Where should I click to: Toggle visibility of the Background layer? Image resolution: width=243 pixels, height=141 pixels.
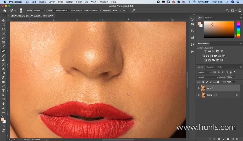(x=198, y=95)
